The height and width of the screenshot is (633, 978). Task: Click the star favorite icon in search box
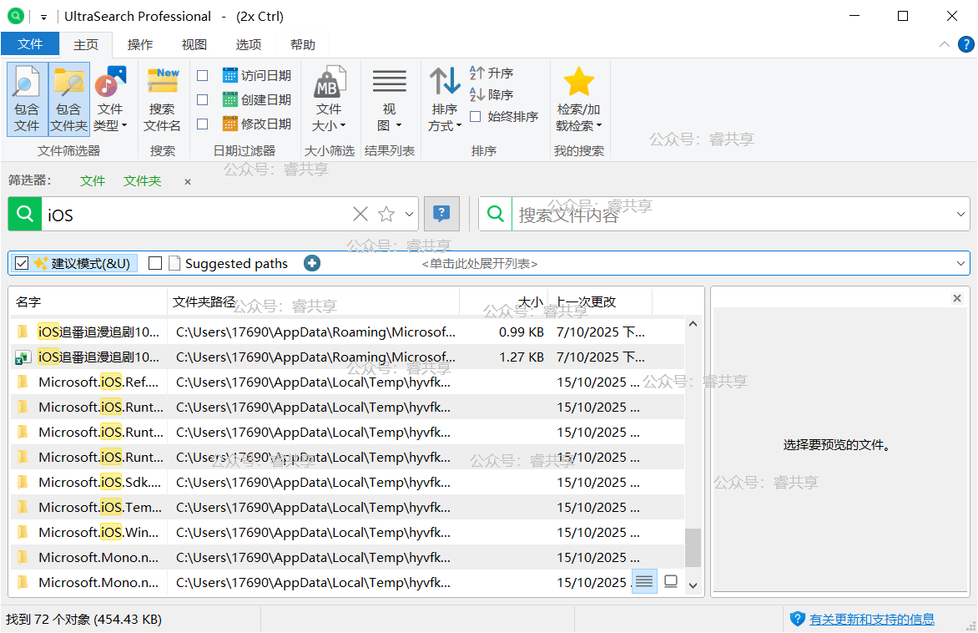tap(386, 215)
